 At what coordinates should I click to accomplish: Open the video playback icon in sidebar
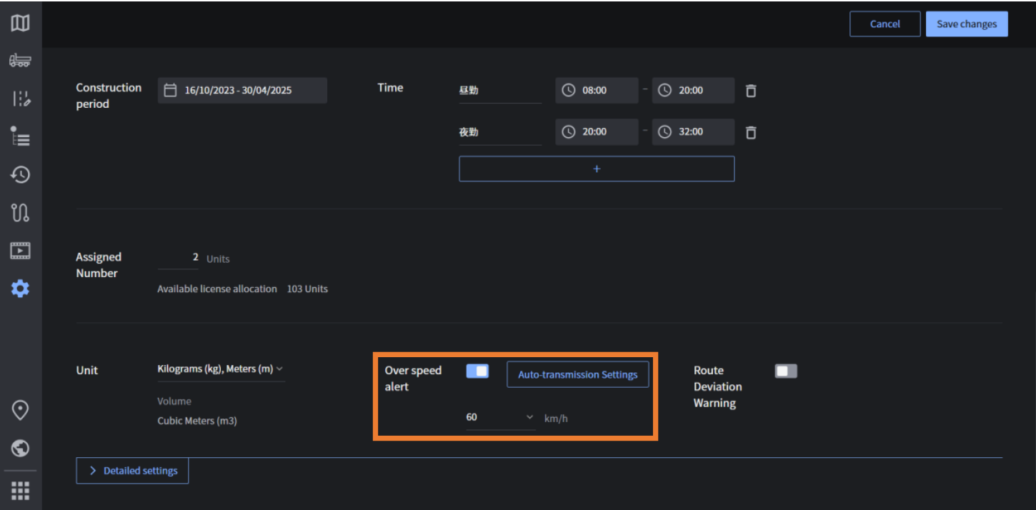click(x=20, y=251)
